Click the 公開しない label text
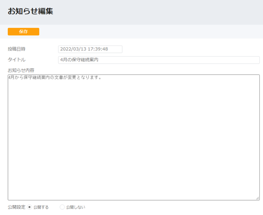Screen dimensions: 263x215 point(76,207)
